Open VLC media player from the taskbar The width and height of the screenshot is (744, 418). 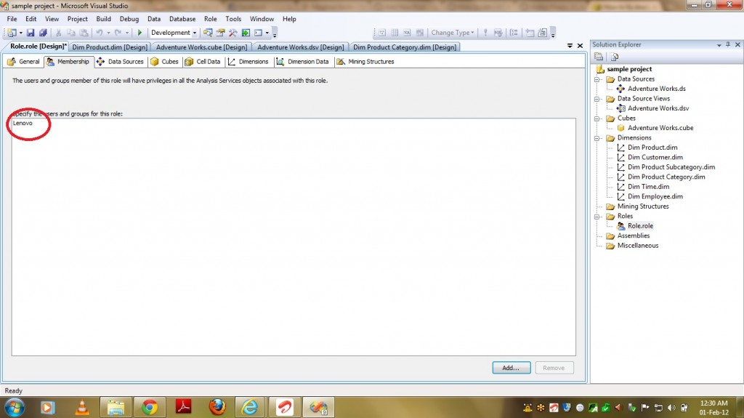pos(81,407)
